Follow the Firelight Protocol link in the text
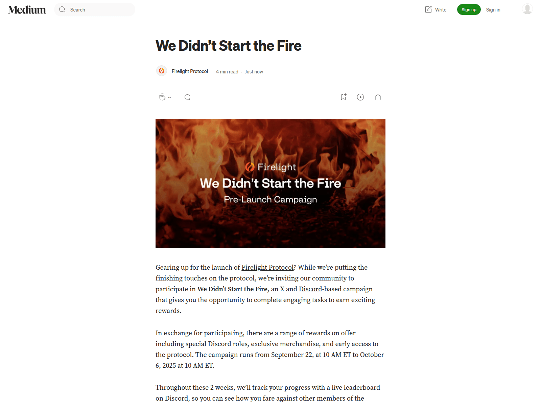The image size is (541, 406). [x=267, y=267]
